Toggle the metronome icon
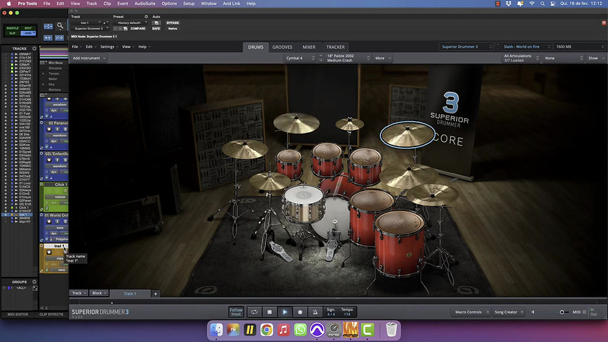This screenshot has height=342, width=608. [315, 312]
